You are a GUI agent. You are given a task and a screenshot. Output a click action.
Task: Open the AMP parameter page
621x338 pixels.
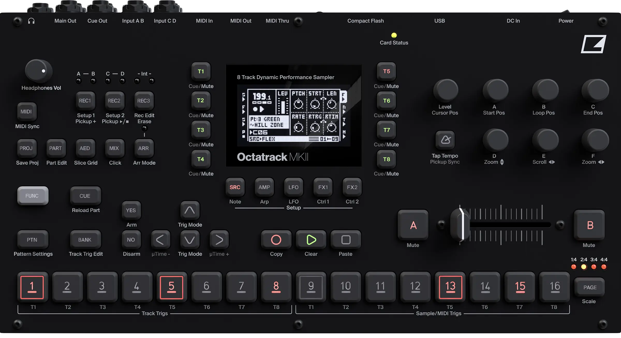point(264,187)
